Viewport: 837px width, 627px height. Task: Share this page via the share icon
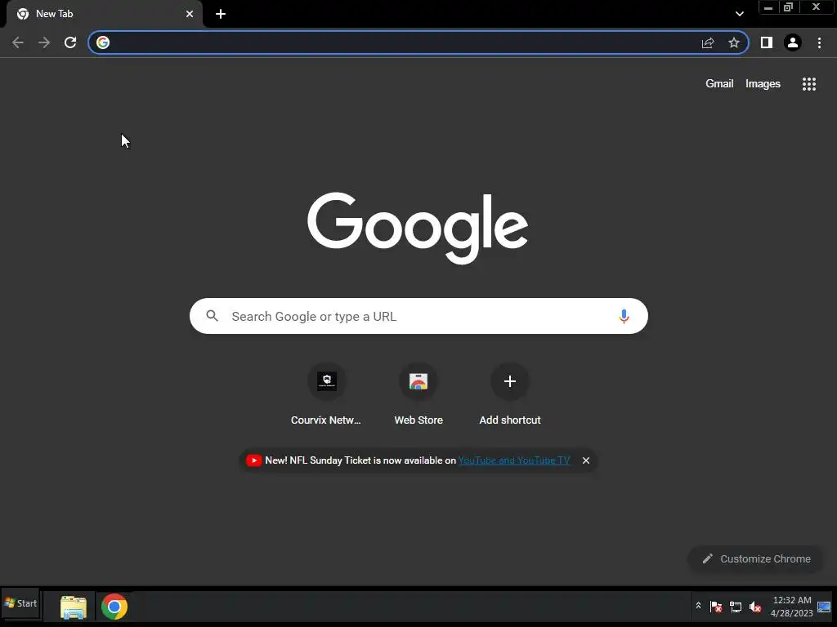point(708,42)
